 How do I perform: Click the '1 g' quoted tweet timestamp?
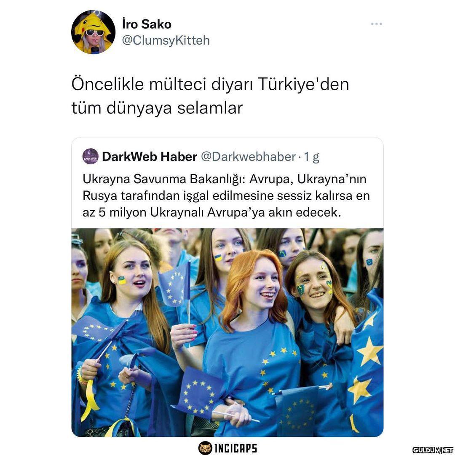tap(311, 157)
